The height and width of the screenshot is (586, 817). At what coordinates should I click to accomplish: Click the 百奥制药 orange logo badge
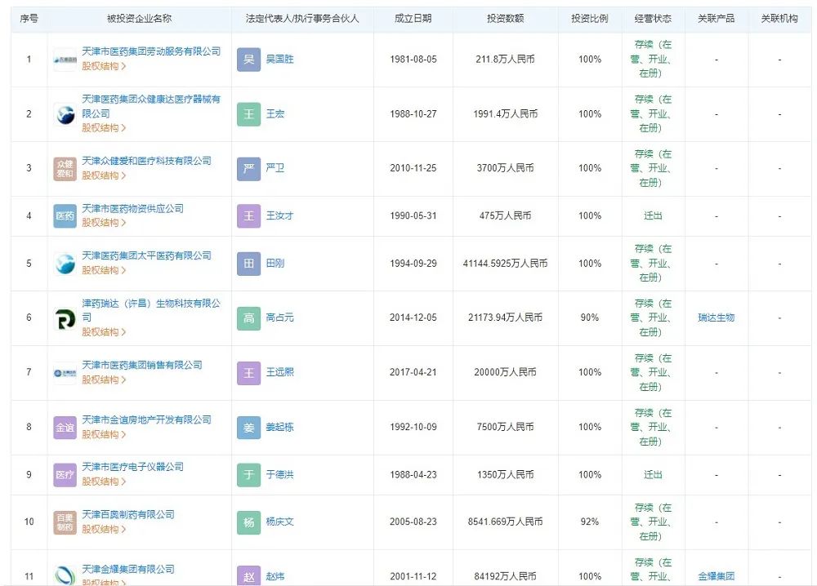65,522
